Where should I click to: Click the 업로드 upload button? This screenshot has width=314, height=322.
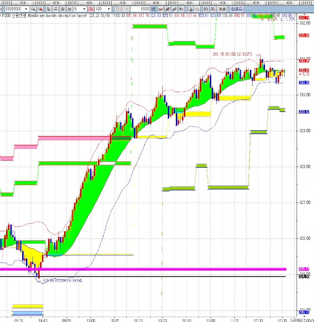[x=237, y=9]
